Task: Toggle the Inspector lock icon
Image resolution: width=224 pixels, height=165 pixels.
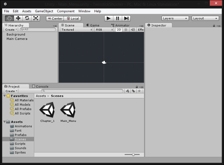Action: (214, 26)
